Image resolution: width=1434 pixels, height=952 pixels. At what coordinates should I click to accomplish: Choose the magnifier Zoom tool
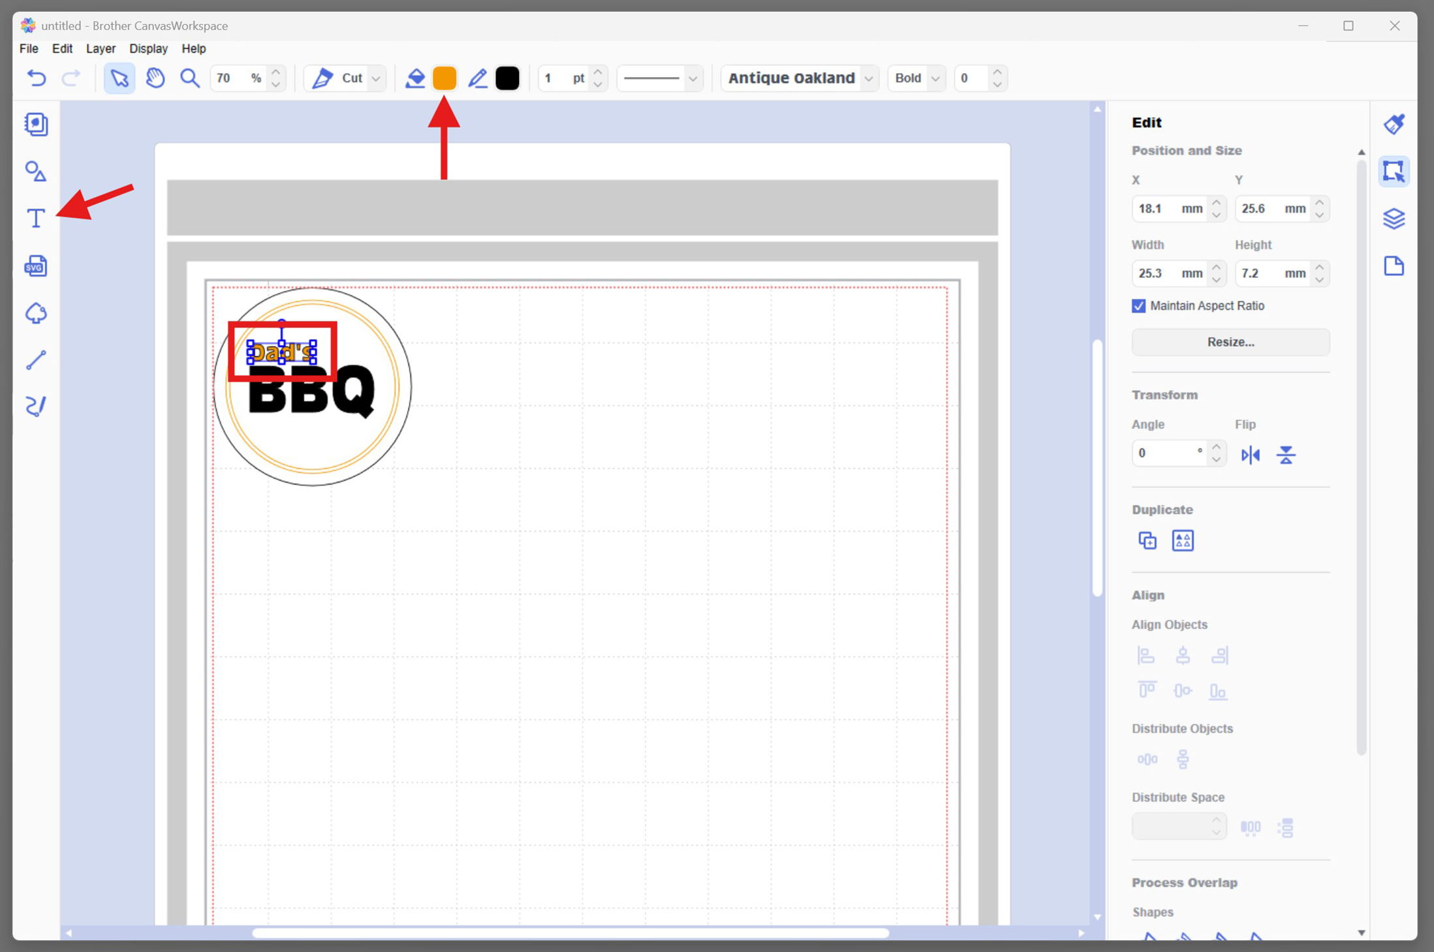click(189, 78)
